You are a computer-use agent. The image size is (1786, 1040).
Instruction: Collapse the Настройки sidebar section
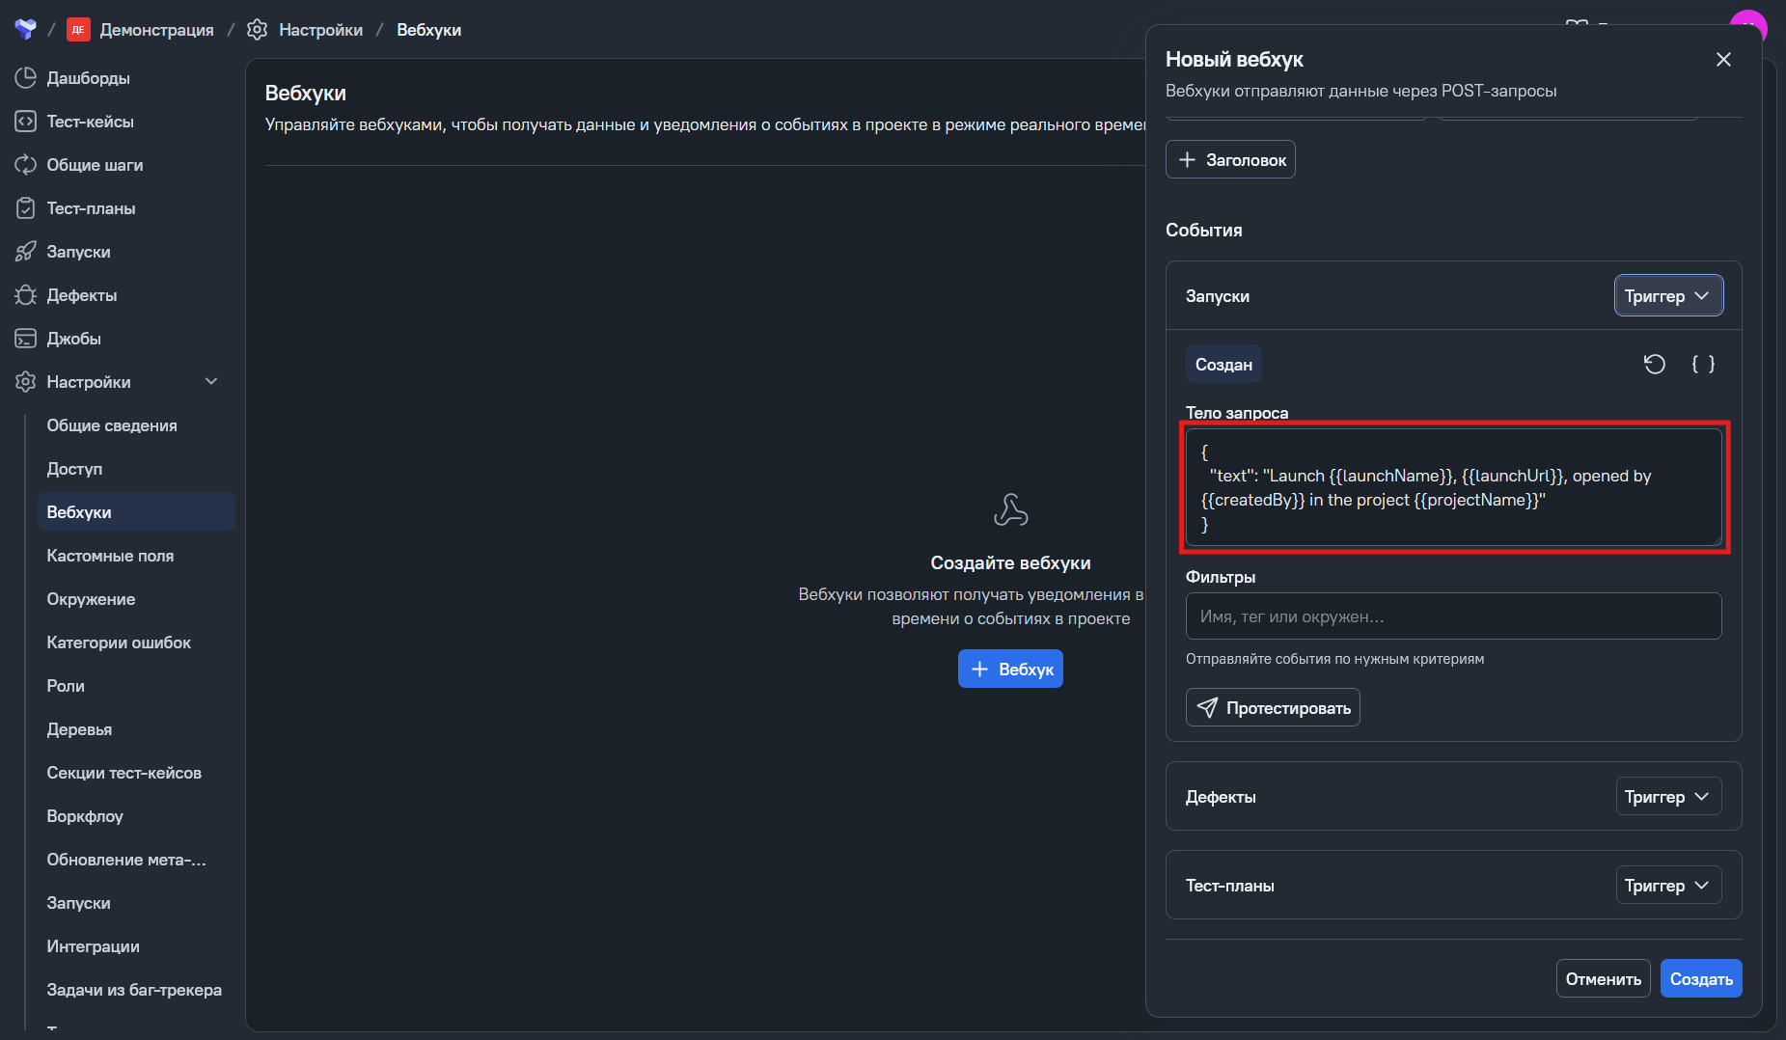click(211, 382)
